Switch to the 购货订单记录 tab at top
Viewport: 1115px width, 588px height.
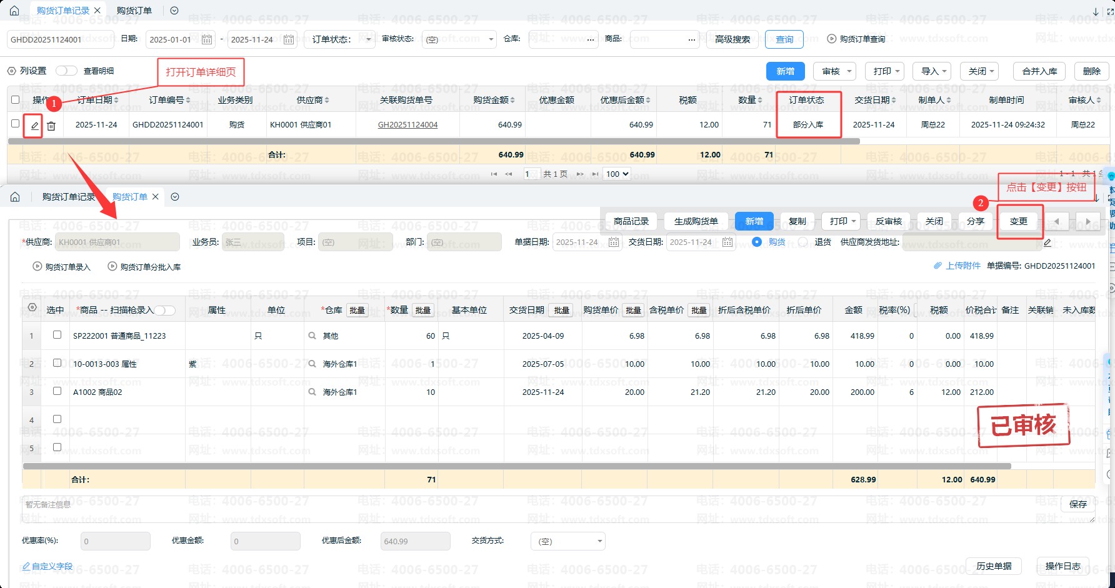(62, 11)
